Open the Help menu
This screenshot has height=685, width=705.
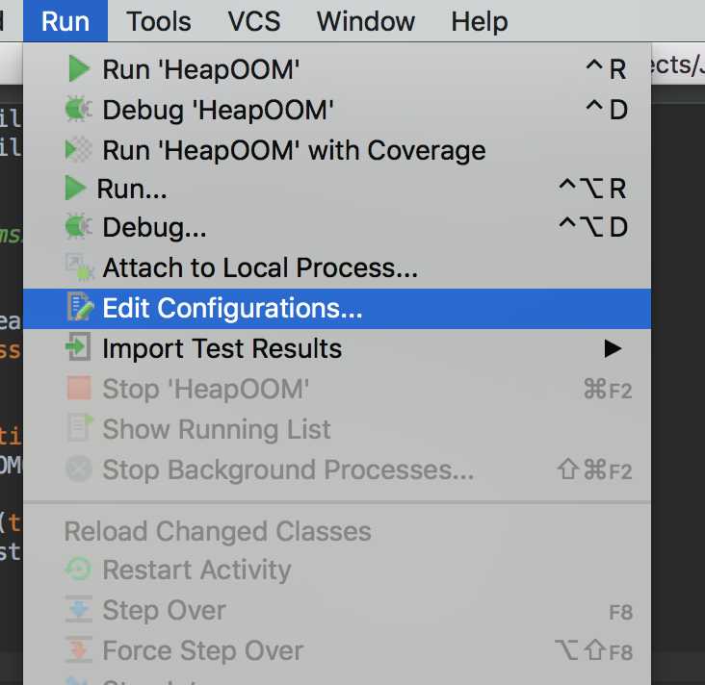pyautogui.click(x=480, y=21)
